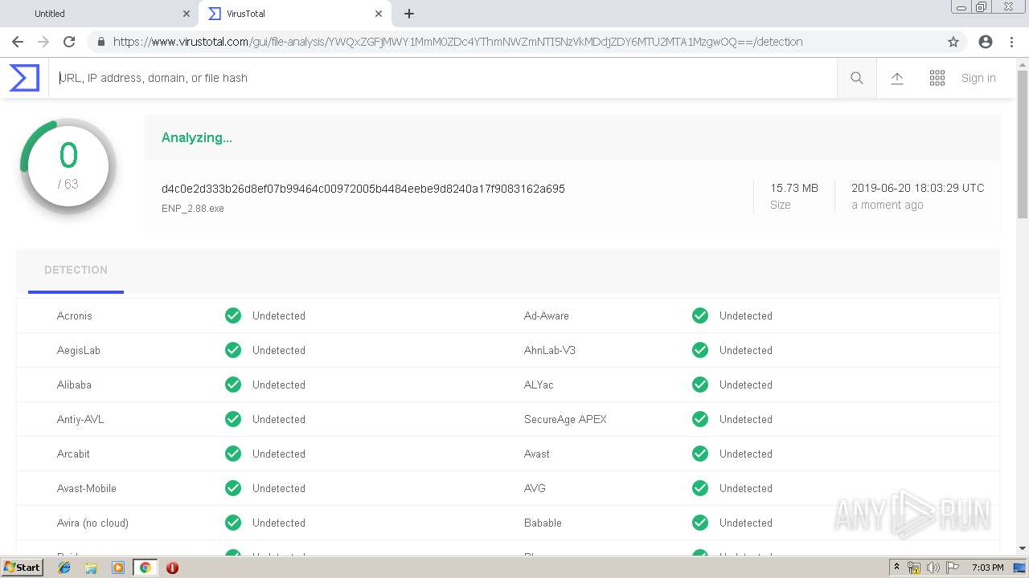Click the 2019-06-20 18:03:29 UTC timestamp
This screenshot has width=1029, height=578.
click(918, 188)
